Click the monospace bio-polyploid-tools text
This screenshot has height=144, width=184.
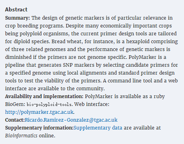49,104
